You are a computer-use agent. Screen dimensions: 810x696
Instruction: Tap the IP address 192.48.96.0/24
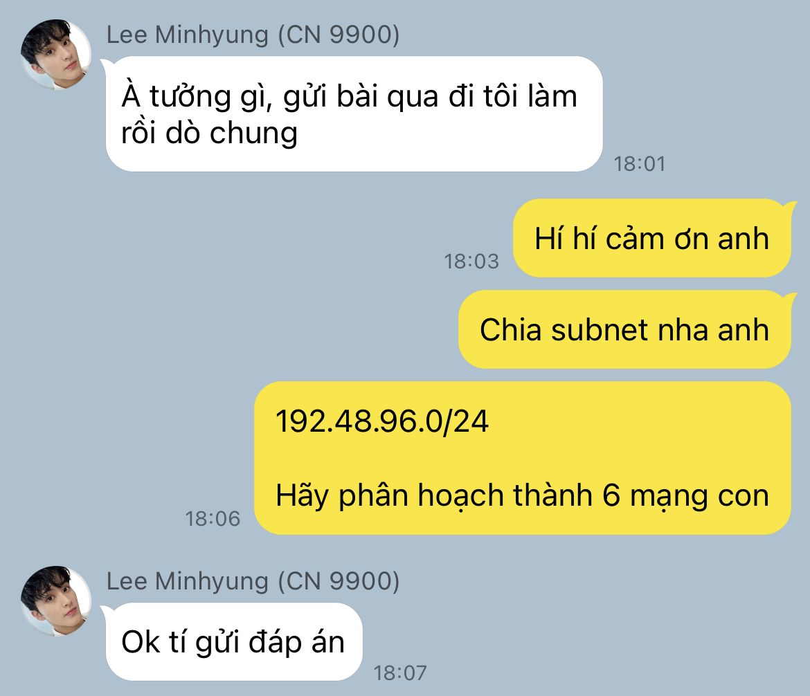[382, 421]
